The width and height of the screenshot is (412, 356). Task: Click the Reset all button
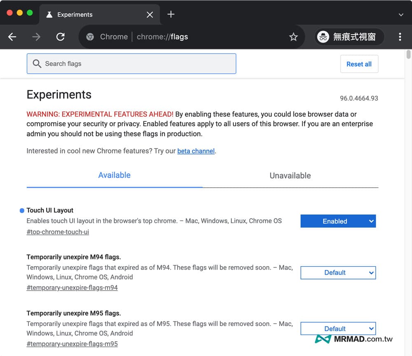pos(359,64)
